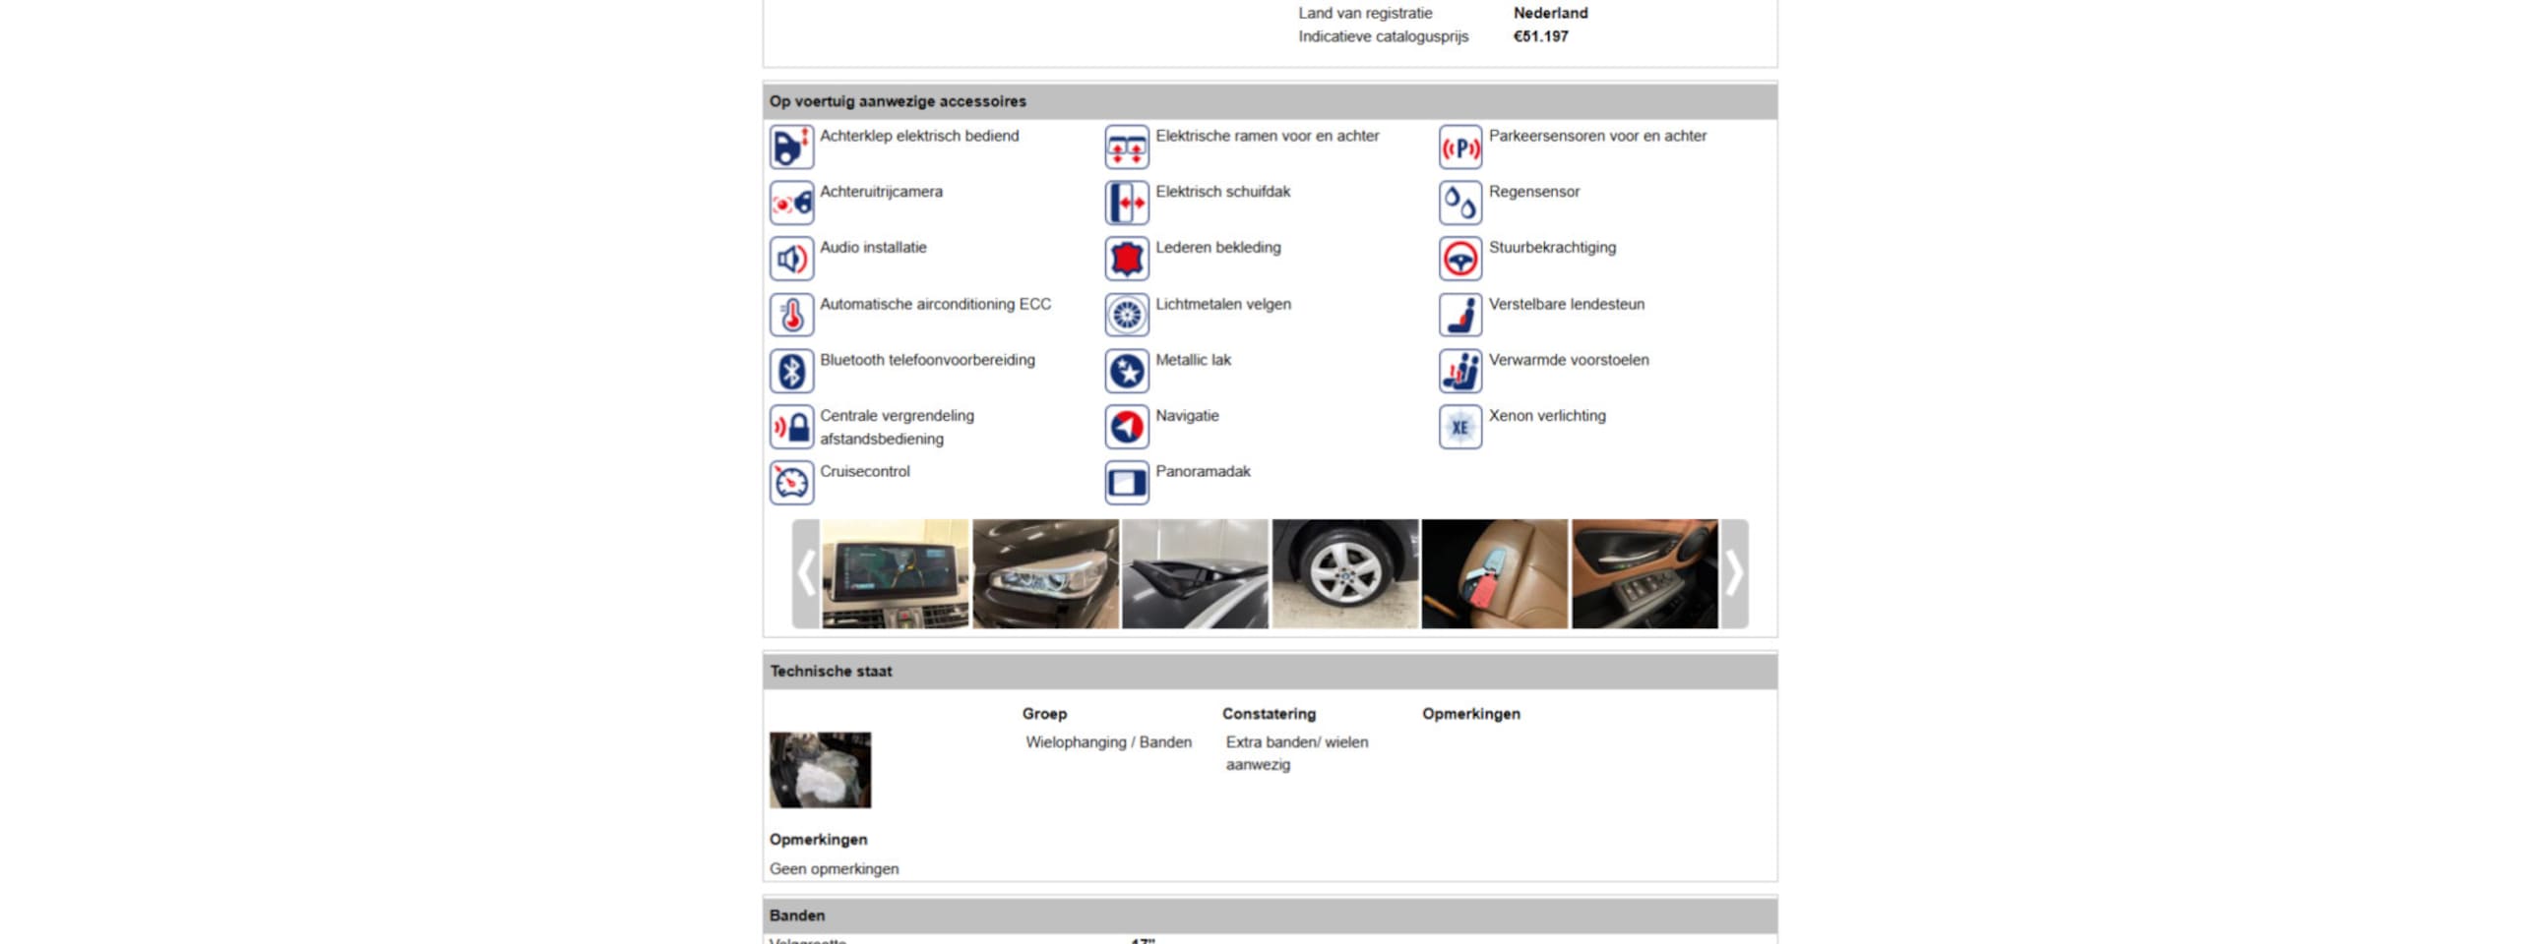The width and height of the screenshot is (2544, 944).
Task: Open the car key on seat thumbnail
Action: (x=1494, y=574)
